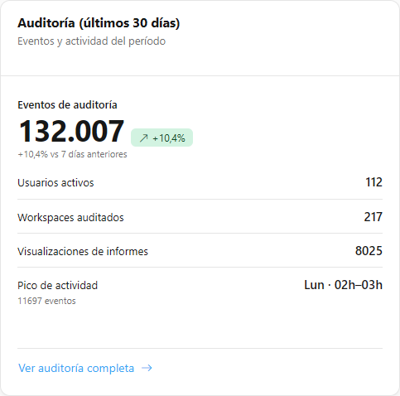
Task: Select the 132.007 events total
Action: (71, 131)
